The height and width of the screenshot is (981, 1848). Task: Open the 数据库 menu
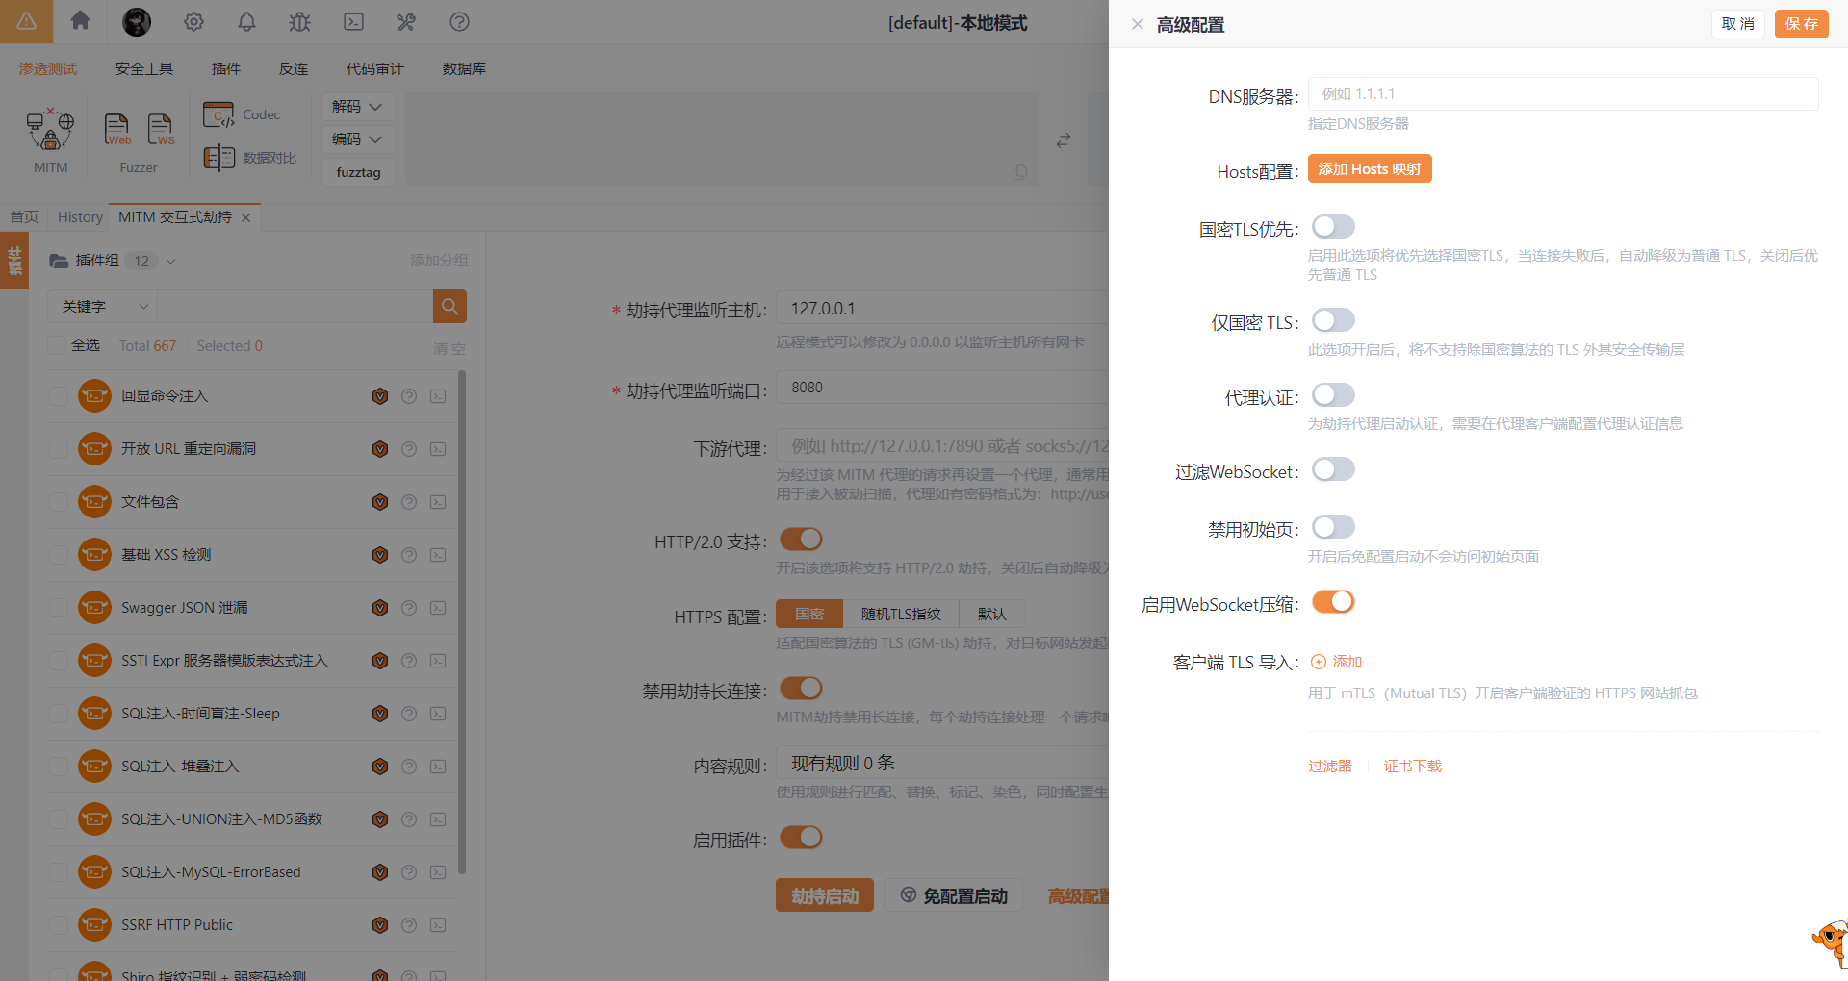pos(464,68)
